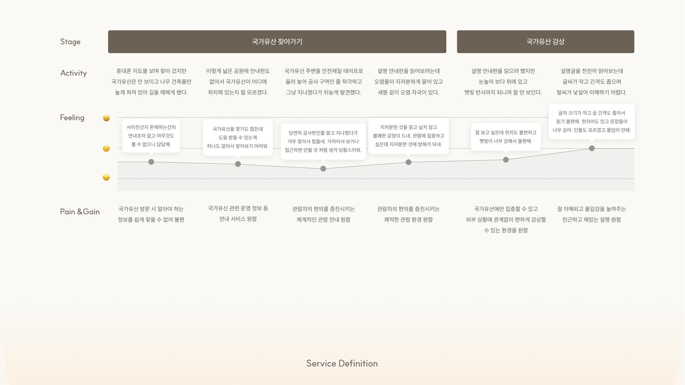685x385 pixels.
Task: Select the second feeling graph data point
Action: (x=238, y=164)
